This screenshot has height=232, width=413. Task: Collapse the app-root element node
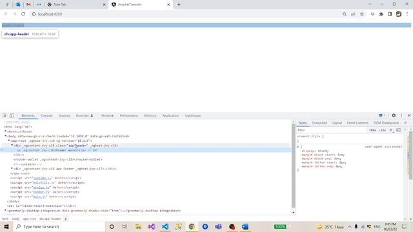[x=8, y=140]
